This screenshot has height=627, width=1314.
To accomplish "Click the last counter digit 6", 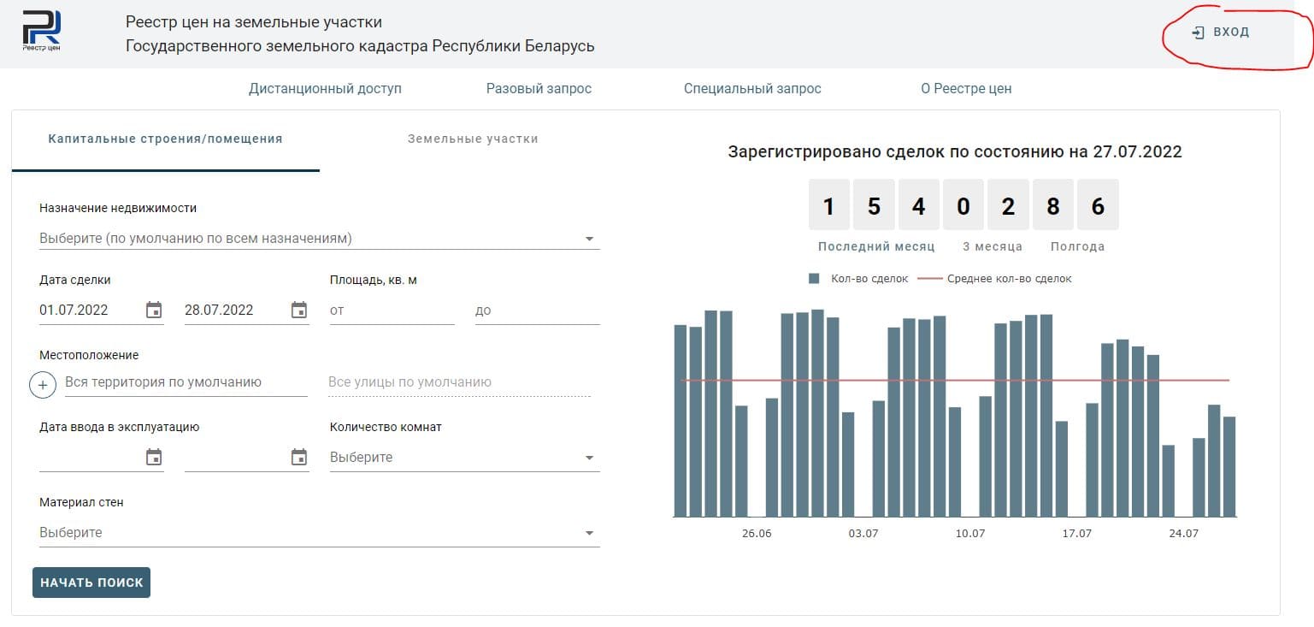I will (x=1098, y=205).
